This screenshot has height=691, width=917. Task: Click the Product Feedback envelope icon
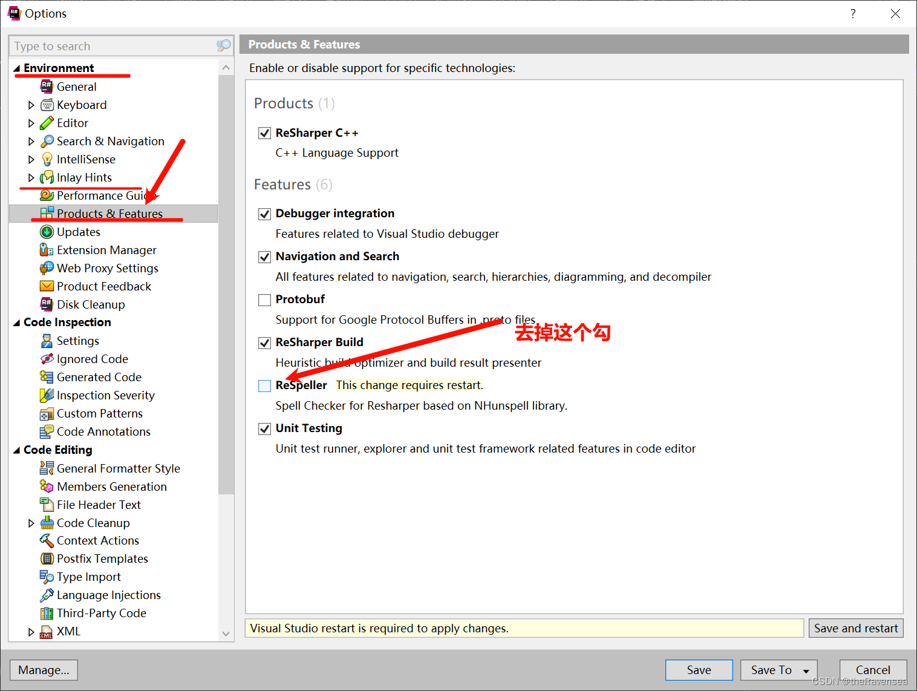point(47,286)
